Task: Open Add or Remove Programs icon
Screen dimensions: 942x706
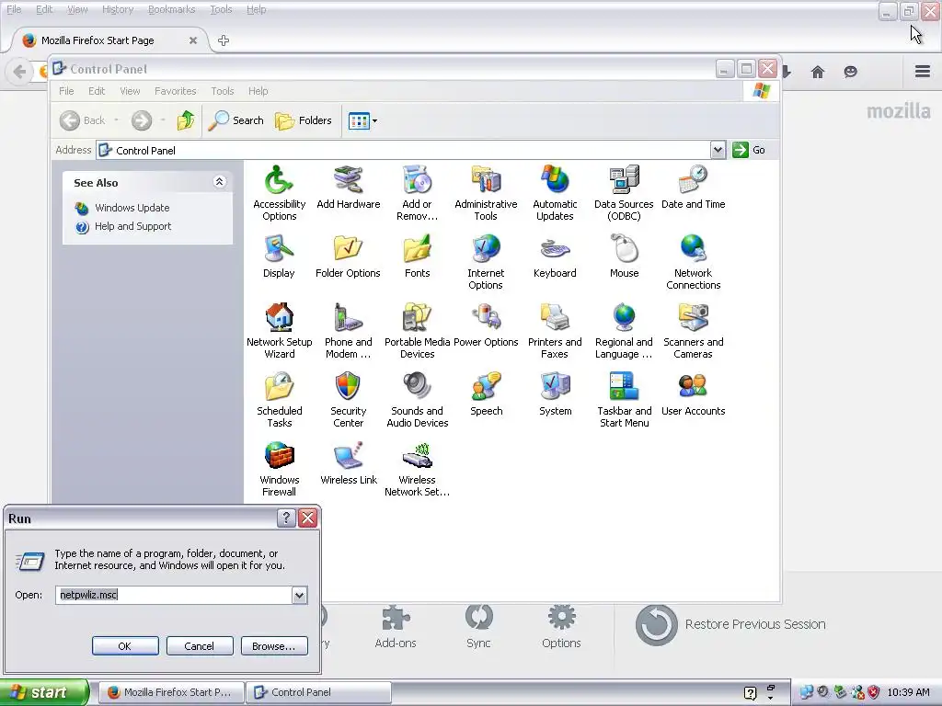Action: [417, 193]
